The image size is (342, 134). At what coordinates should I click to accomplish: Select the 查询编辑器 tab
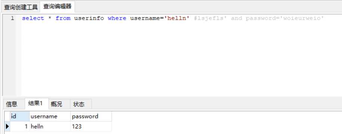[57, 7]
